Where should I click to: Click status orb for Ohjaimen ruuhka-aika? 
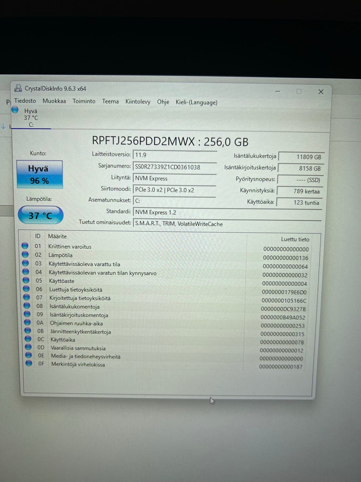click(x=27, y=322)
